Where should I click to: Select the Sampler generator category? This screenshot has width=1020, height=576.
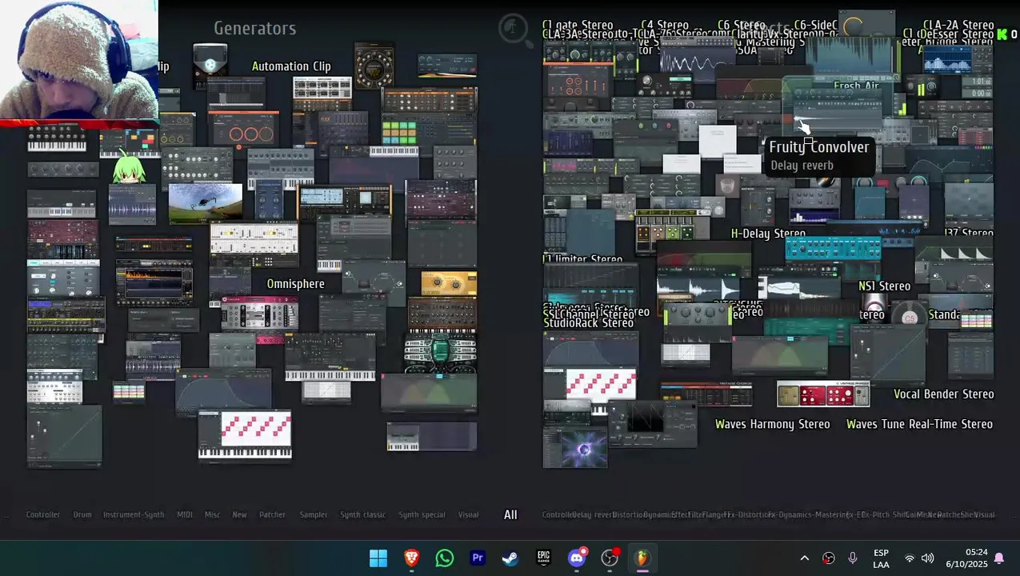point(314,514)
